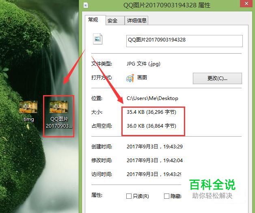Click the dialog title QQ图片20170903194328 属性
This screenshot has height=213, width=255.
point(167,5)
